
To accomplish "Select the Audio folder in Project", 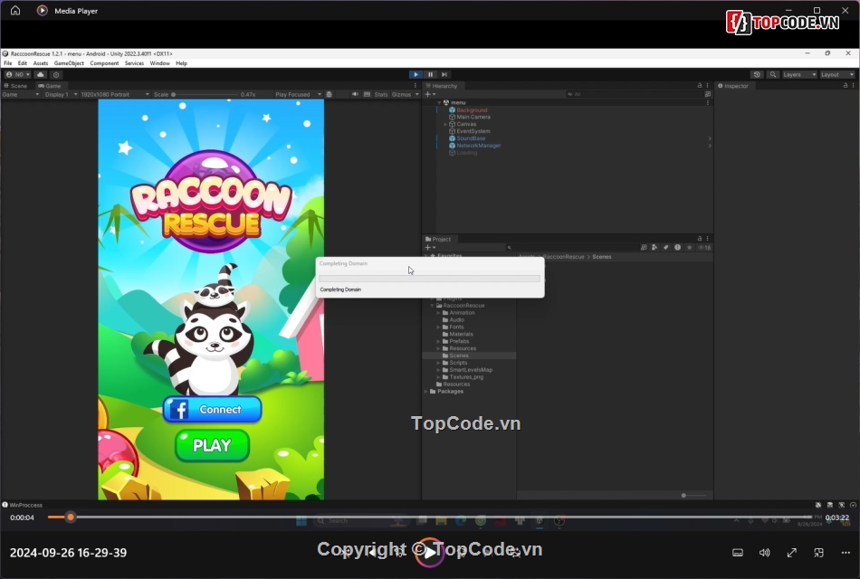I will 453,320.
